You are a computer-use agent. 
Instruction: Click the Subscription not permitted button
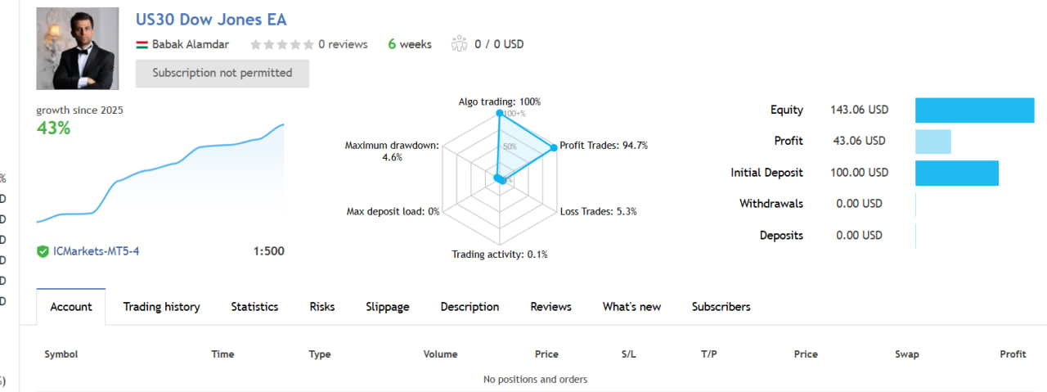tap(222, 73)
